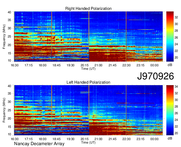Click the 19:30 tick under Left Handed plot
181x147 pixels.
(x=71, y=139)
